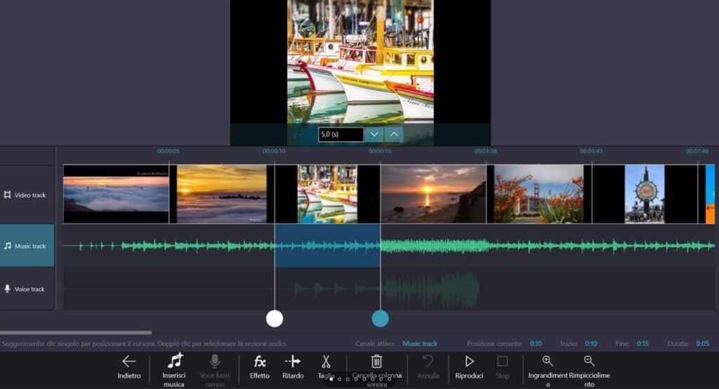The height and width of the screenshot is (389, 719).
Task: Click the Posizione corrente 0:10 value
Action: tap(536, 343)
